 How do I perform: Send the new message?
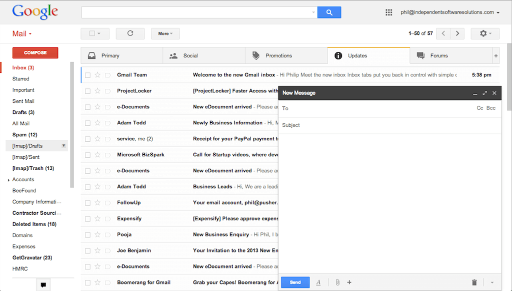pos(295,282)
